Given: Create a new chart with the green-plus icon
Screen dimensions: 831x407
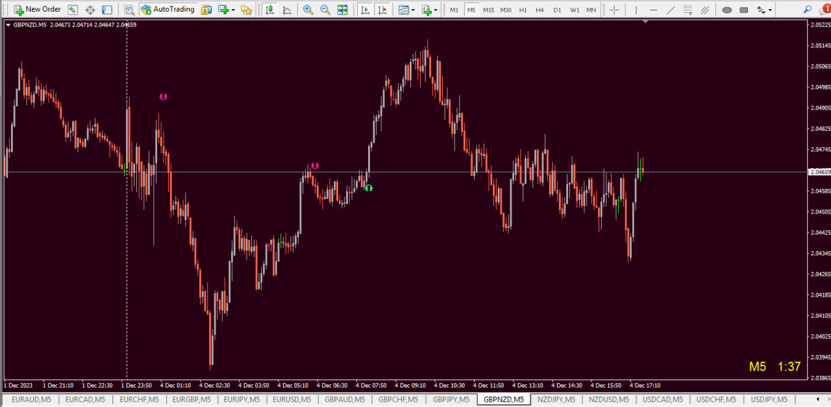Looking at the screenshot, I should point(223,10).
